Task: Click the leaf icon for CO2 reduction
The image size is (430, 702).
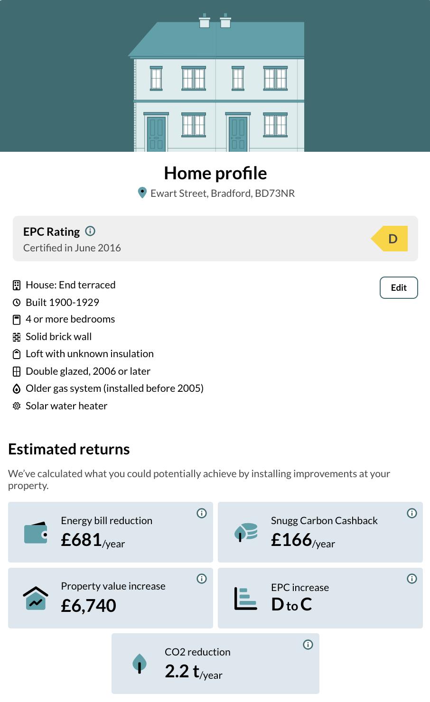Action: click(x=140, y=664)
